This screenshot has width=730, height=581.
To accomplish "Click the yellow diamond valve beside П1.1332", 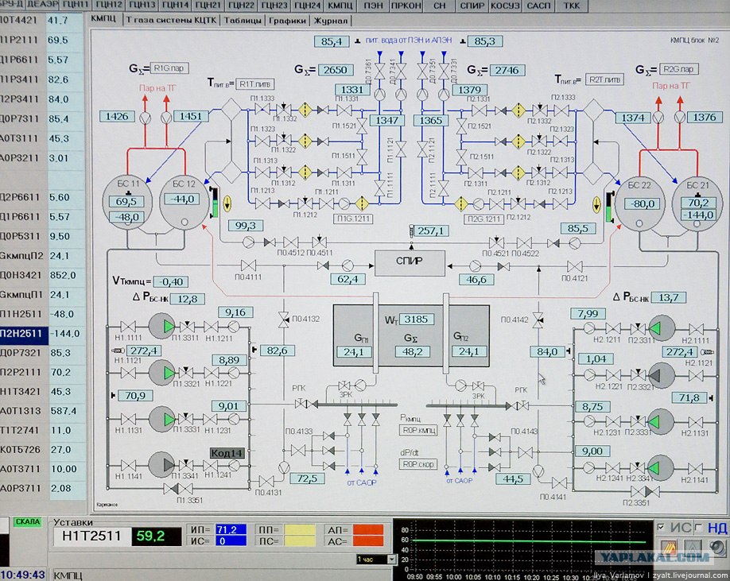I will 305,110.
